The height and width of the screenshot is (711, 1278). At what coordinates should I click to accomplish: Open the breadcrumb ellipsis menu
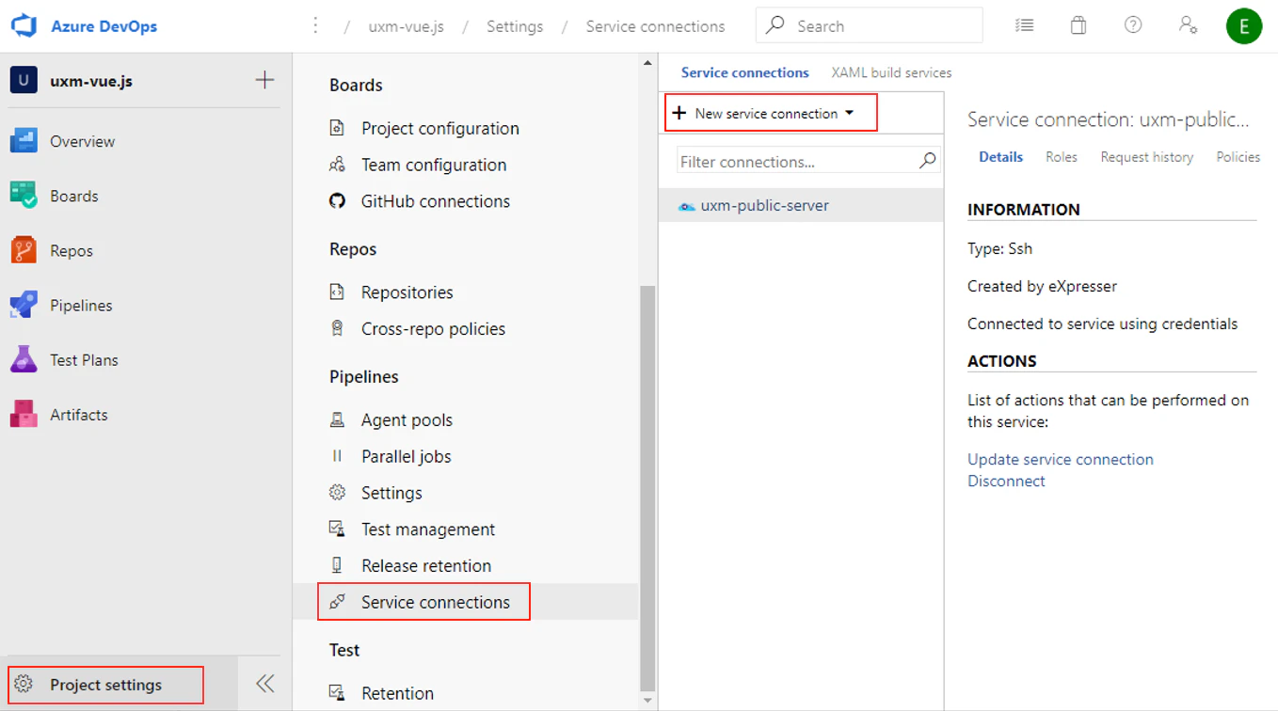coord(316,26)
